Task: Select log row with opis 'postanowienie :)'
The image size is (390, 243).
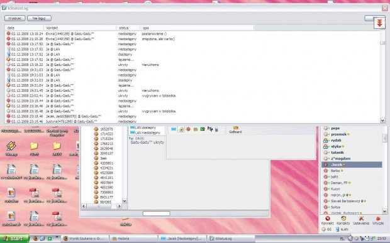Action: [192, 33]
